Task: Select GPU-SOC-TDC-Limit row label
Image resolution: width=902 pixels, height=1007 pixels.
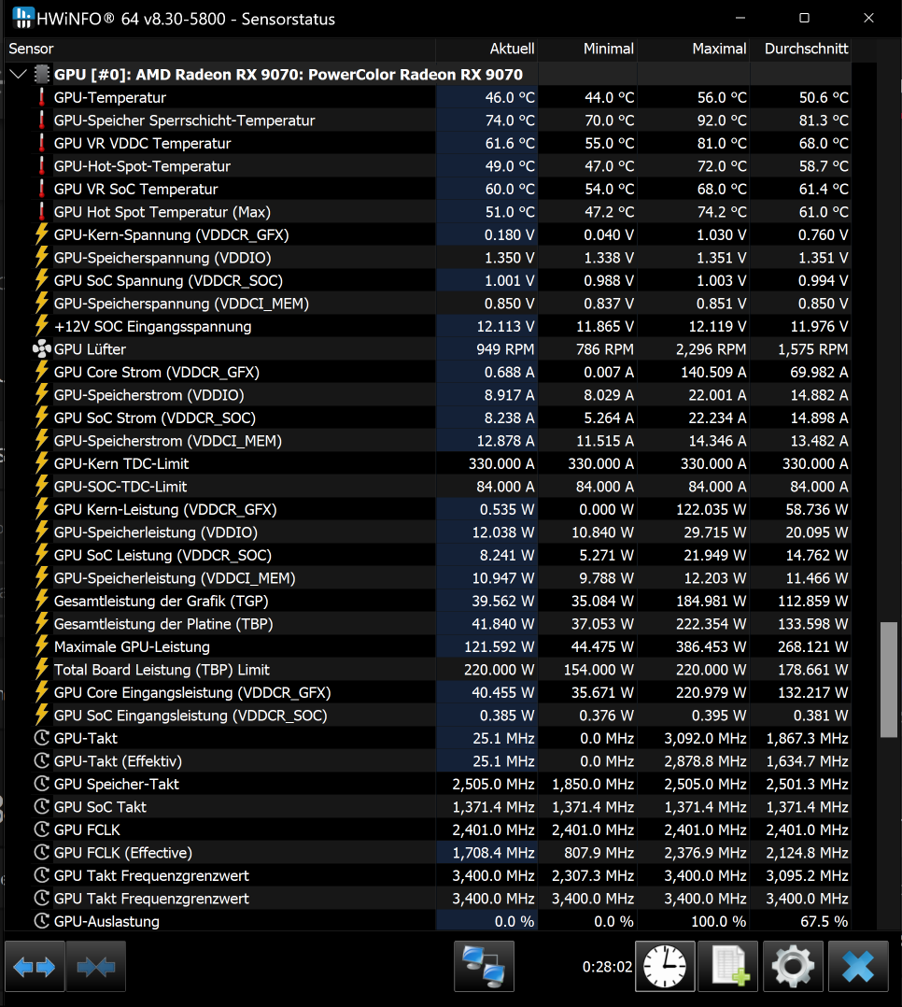Action: pyautogui.click(x=120, y=487)
